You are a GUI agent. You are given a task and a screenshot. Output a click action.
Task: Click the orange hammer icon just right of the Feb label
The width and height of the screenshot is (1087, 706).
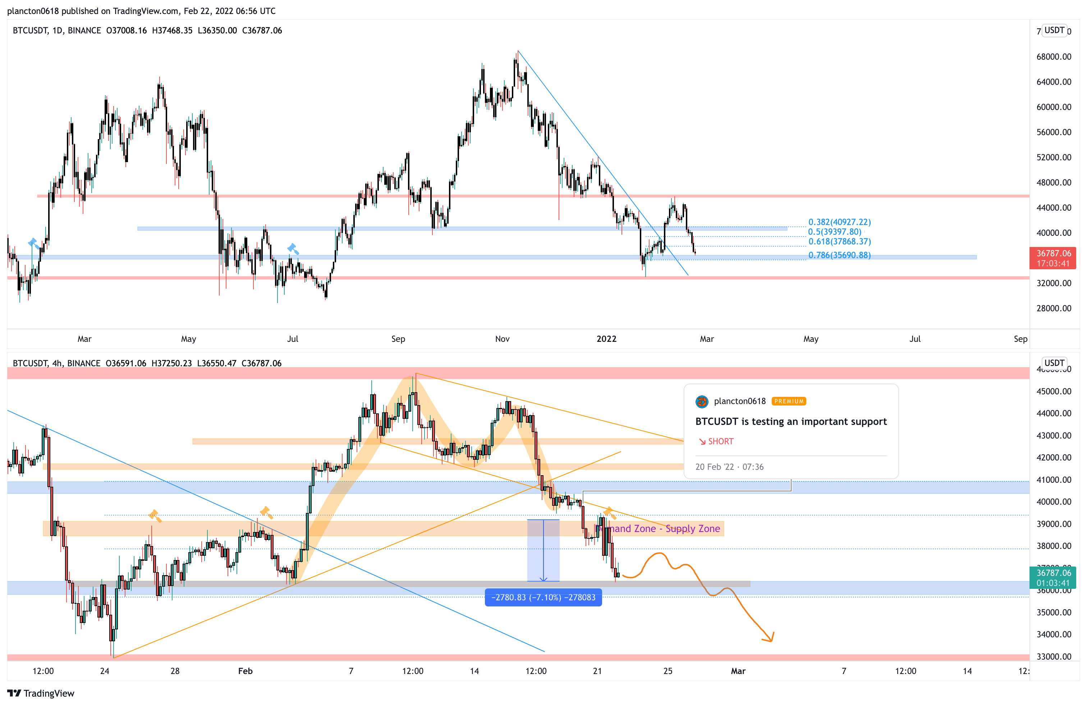pos(266,512)
